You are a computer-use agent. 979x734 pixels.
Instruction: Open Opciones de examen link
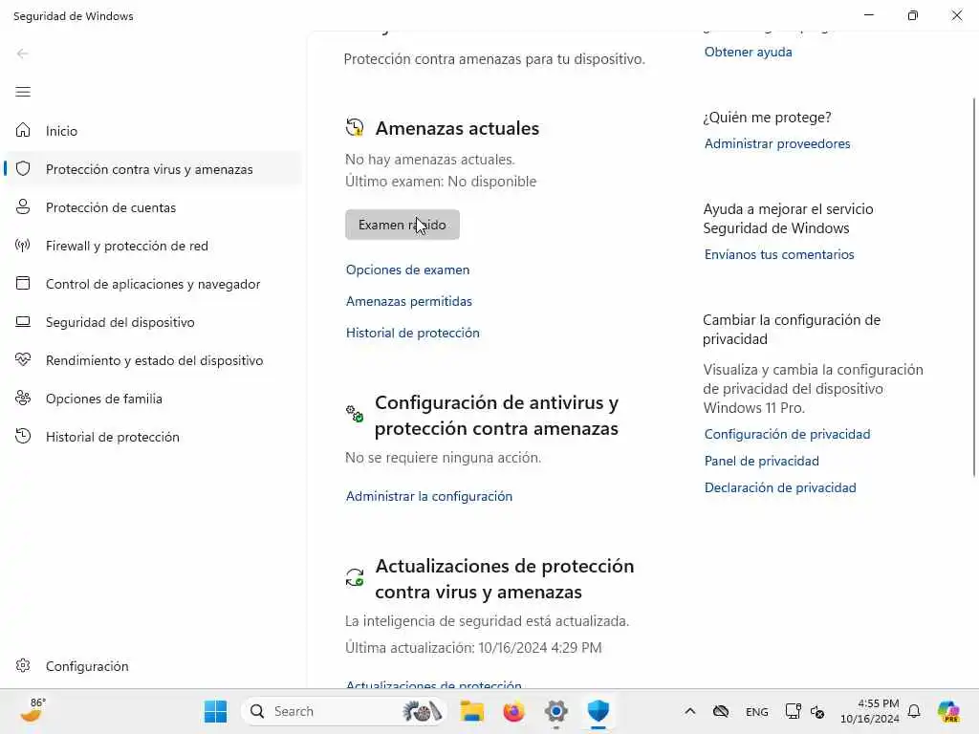(x=407, y=270)
